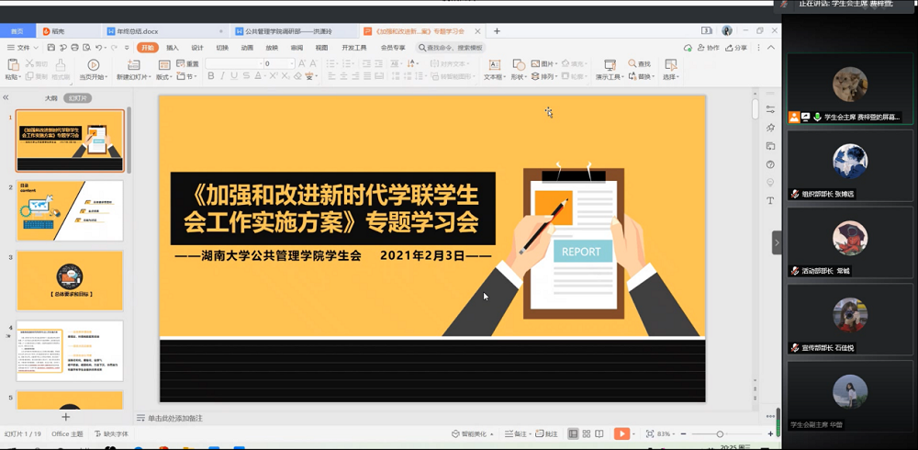918x450 pixels.
Task: Click the orange play slideshow button in status bar
Action: click(x=621, y=433)
